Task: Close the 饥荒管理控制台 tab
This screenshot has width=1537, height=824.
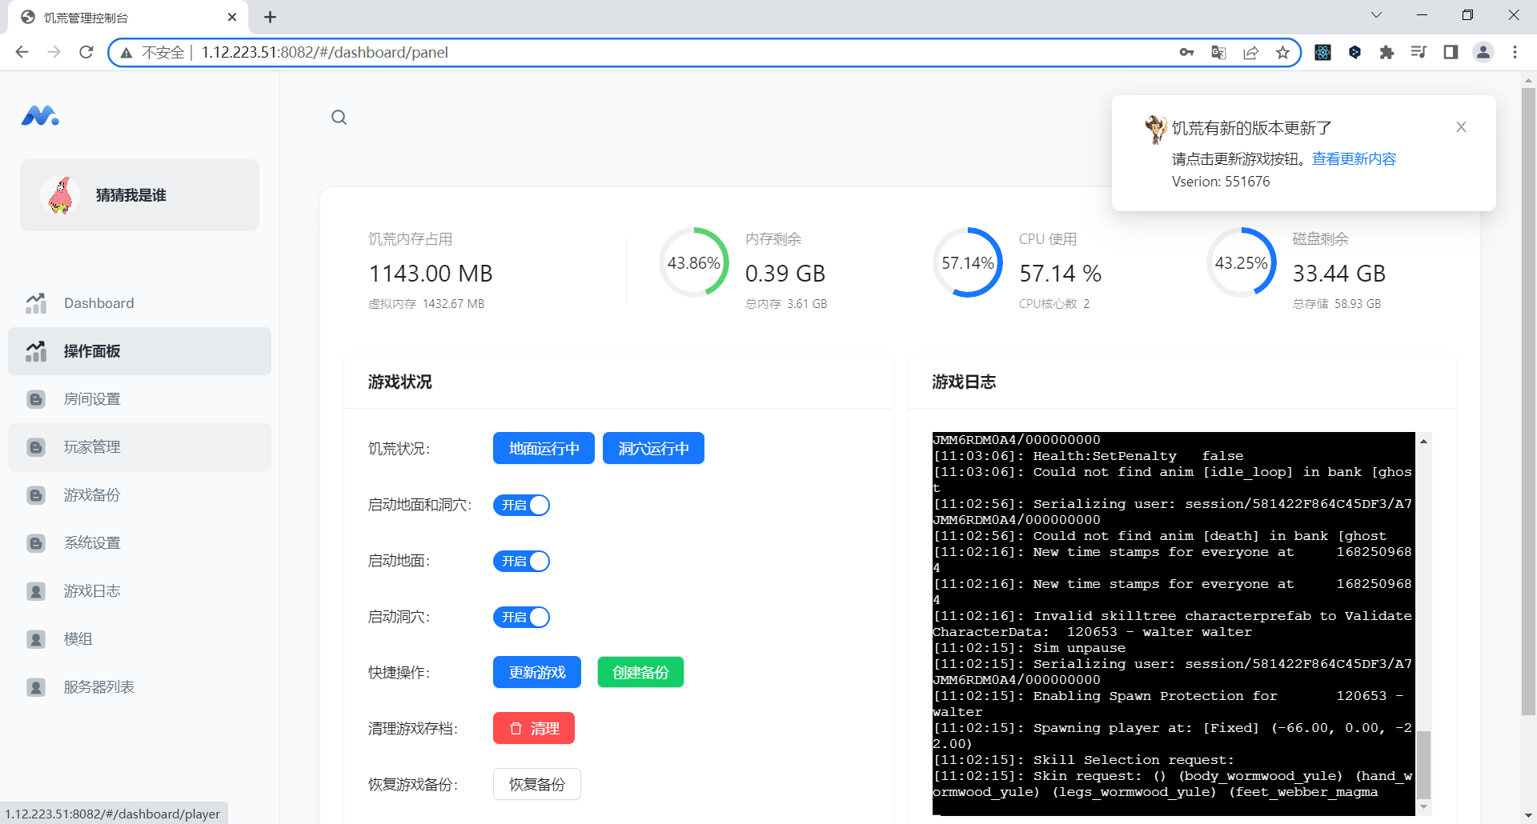Action: [232, 17]
